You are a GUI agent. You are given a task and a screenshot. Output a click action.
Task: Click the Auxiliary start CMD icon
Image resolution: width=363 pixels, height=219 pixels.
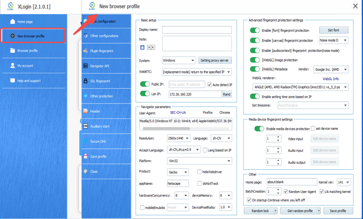click(x=85, y=126)
